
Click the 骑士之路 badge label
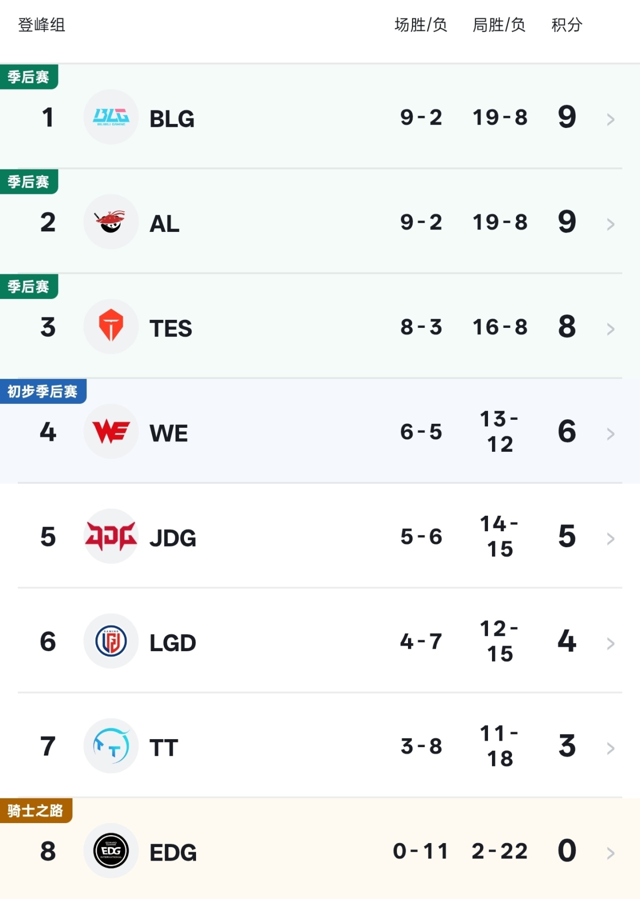pyautogui.click(x=35, y=811)
